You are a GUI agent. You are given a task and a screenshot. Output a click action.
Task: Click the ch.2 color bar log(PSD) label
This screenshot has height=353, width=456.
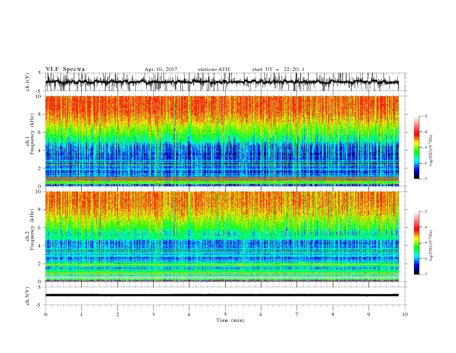point(431,246)
